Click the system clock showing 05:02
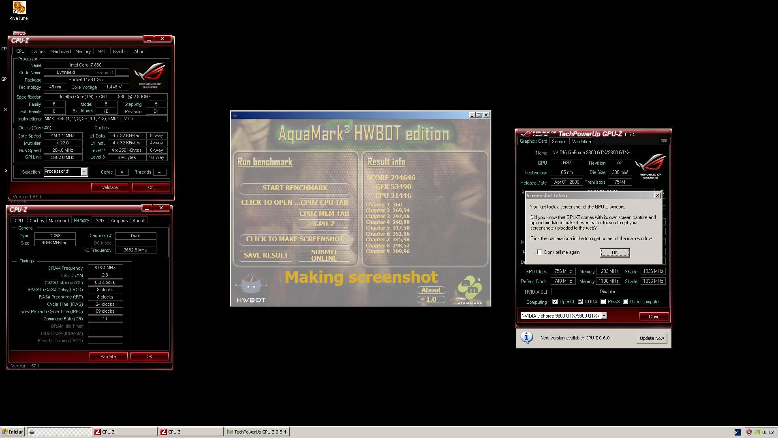The height and width of the screenshot is (438, 778). point(768,432)
